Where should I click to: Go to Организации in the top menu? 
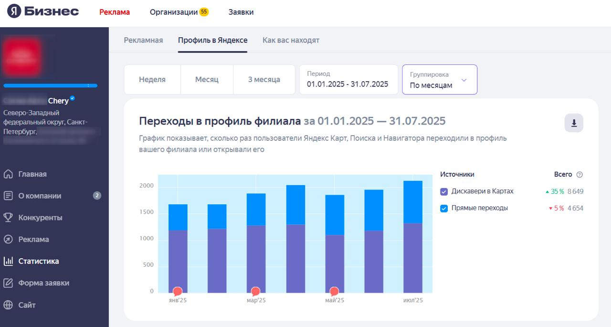(x=174, y=12)
